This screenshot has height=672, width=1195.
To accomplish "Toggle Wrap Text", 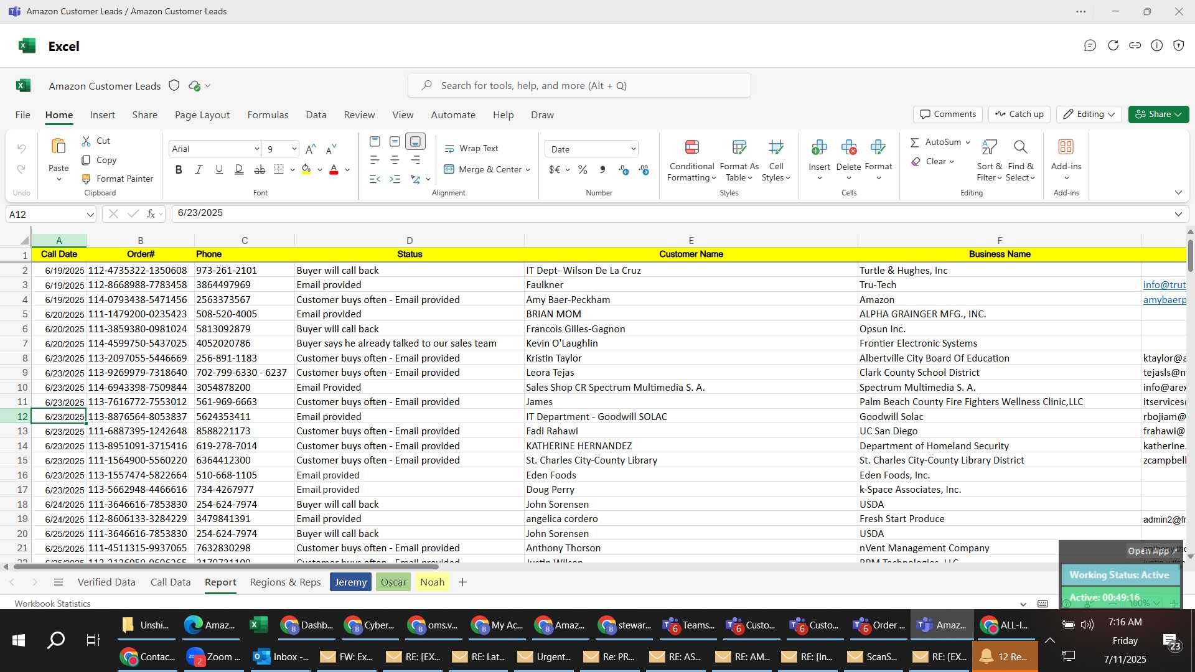I will [471, 148].
